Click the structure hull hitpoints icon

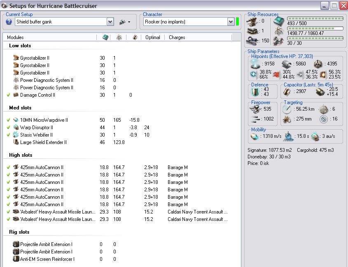pyautogui.click(x=318, y=64)
